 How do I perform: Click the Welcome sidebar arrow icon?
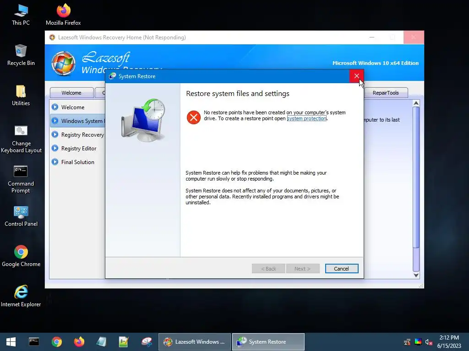tap(55, 107)
